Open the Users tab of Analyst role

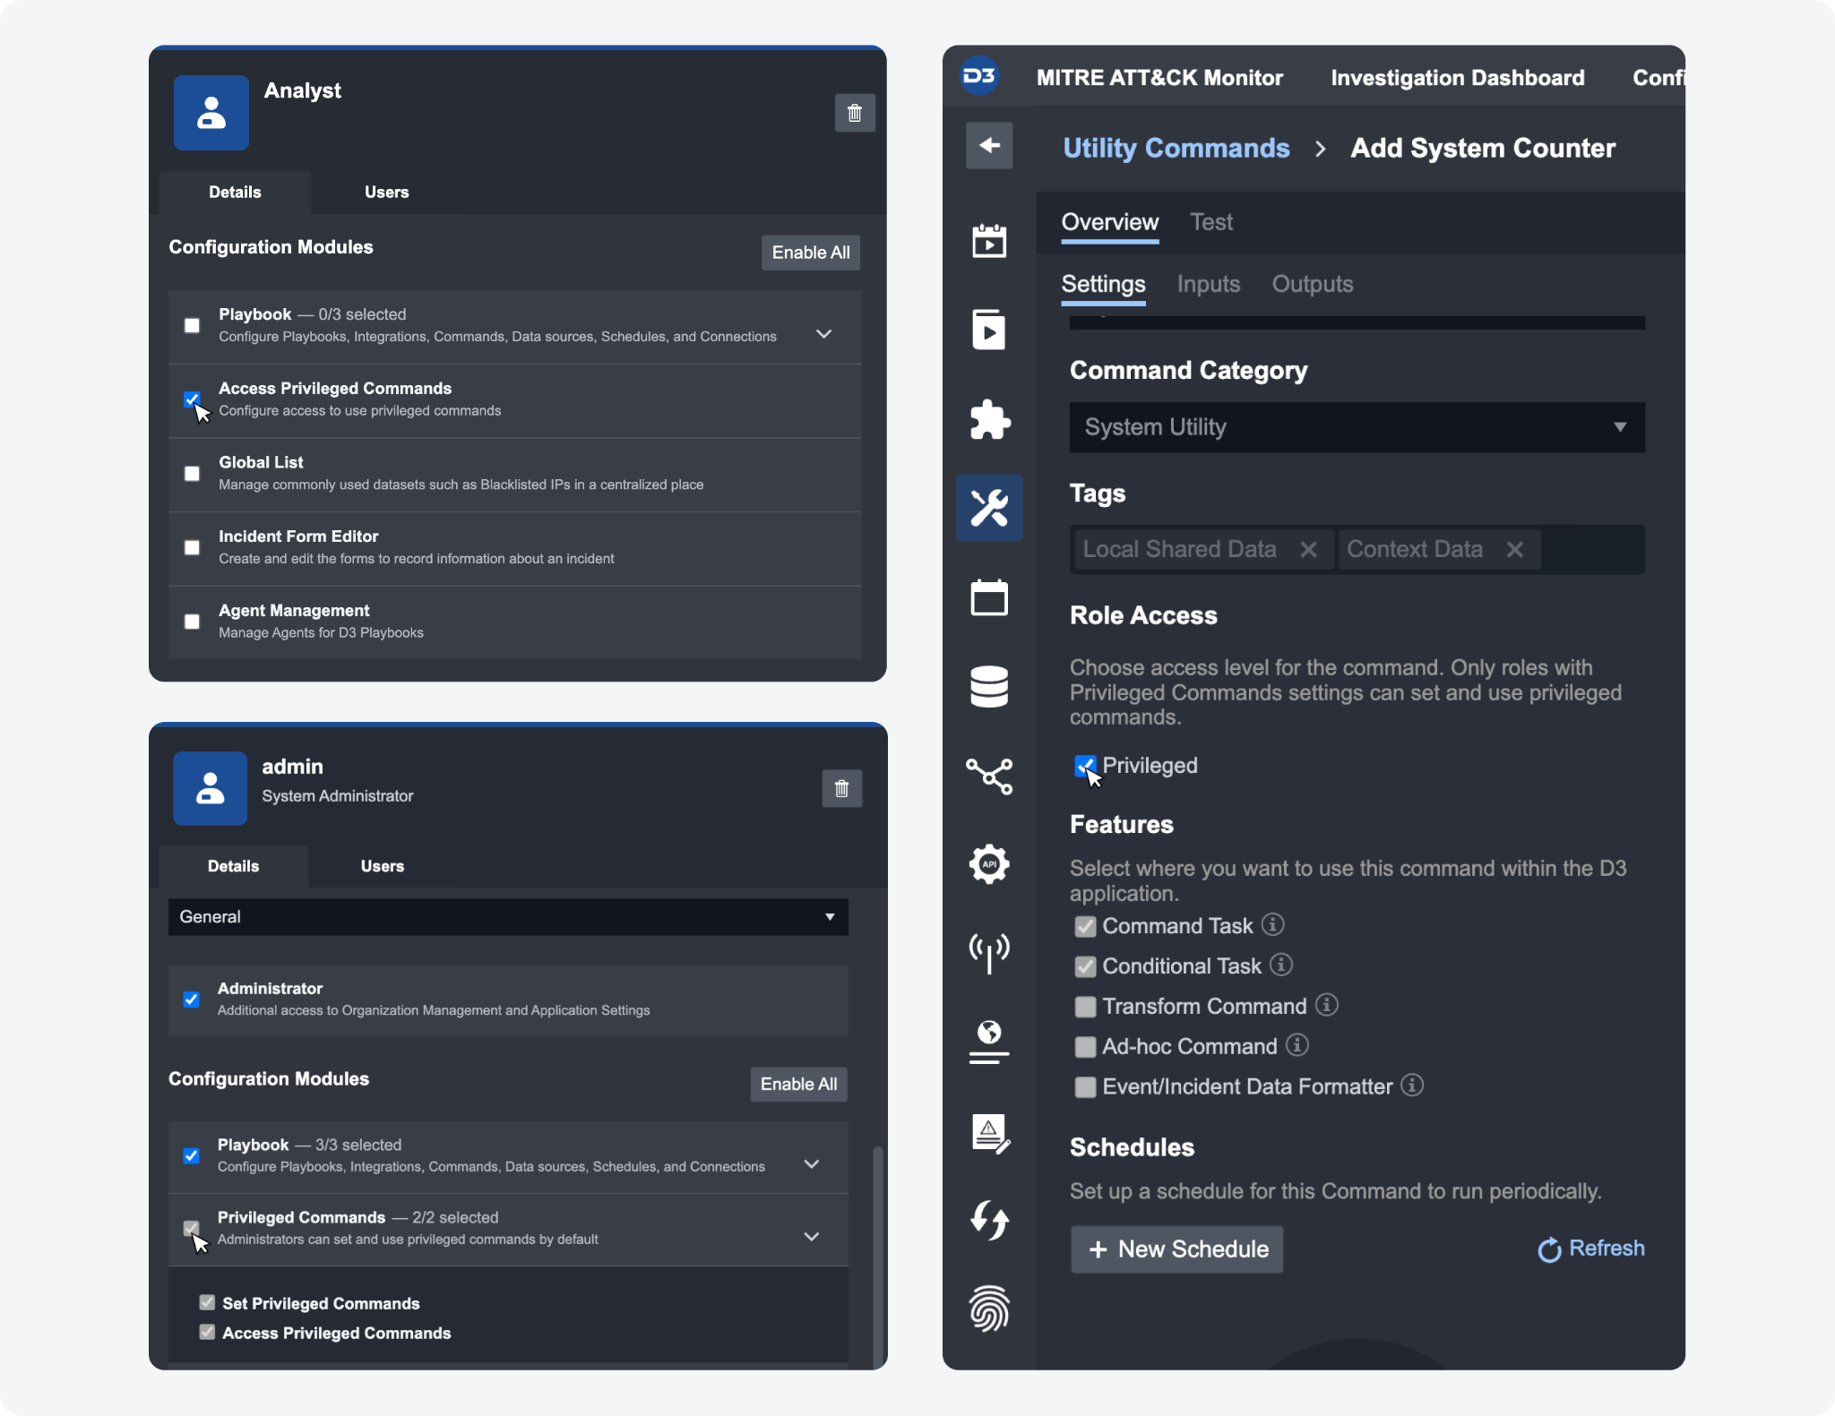click(x=386, y=192)
